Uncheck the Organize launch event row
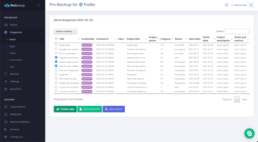Screen dimensions: 258x142 tap(56, 57)
